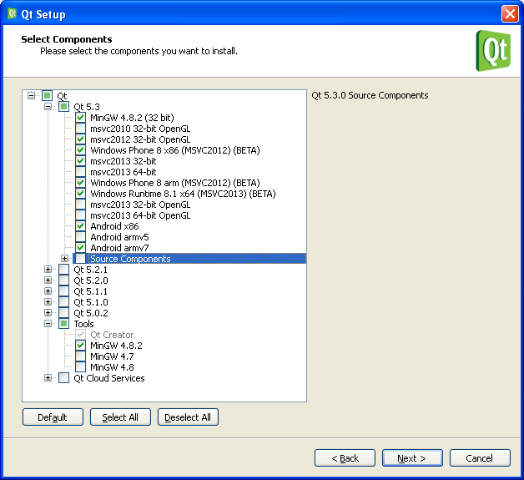Expand the Qt 5.1.0 node
The height and width of the screenshot is (480, 524).
(48, 302)
